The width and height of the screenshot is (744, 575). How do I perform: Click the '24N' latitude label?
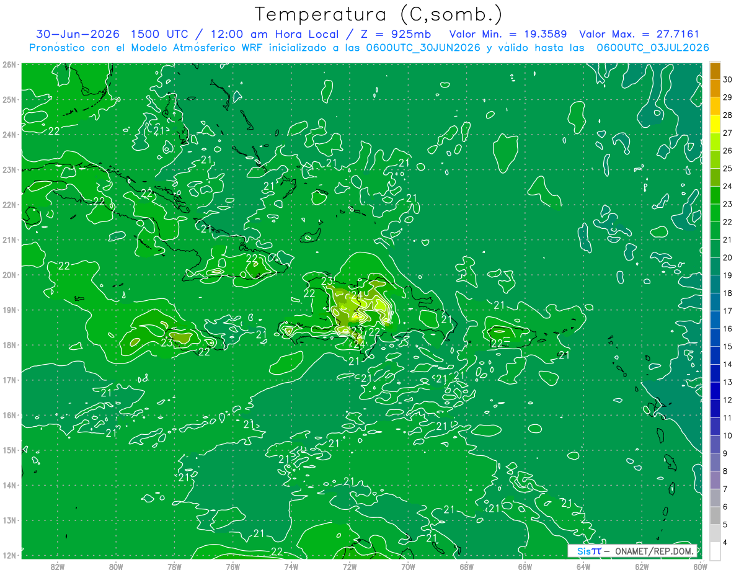point(9,135)
